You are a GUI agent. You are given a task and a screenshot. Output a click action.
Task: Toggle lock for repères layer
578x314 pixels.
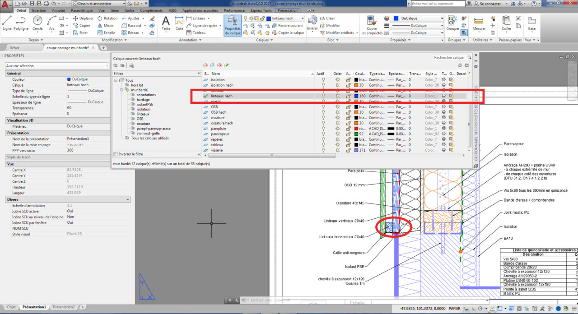348,139
